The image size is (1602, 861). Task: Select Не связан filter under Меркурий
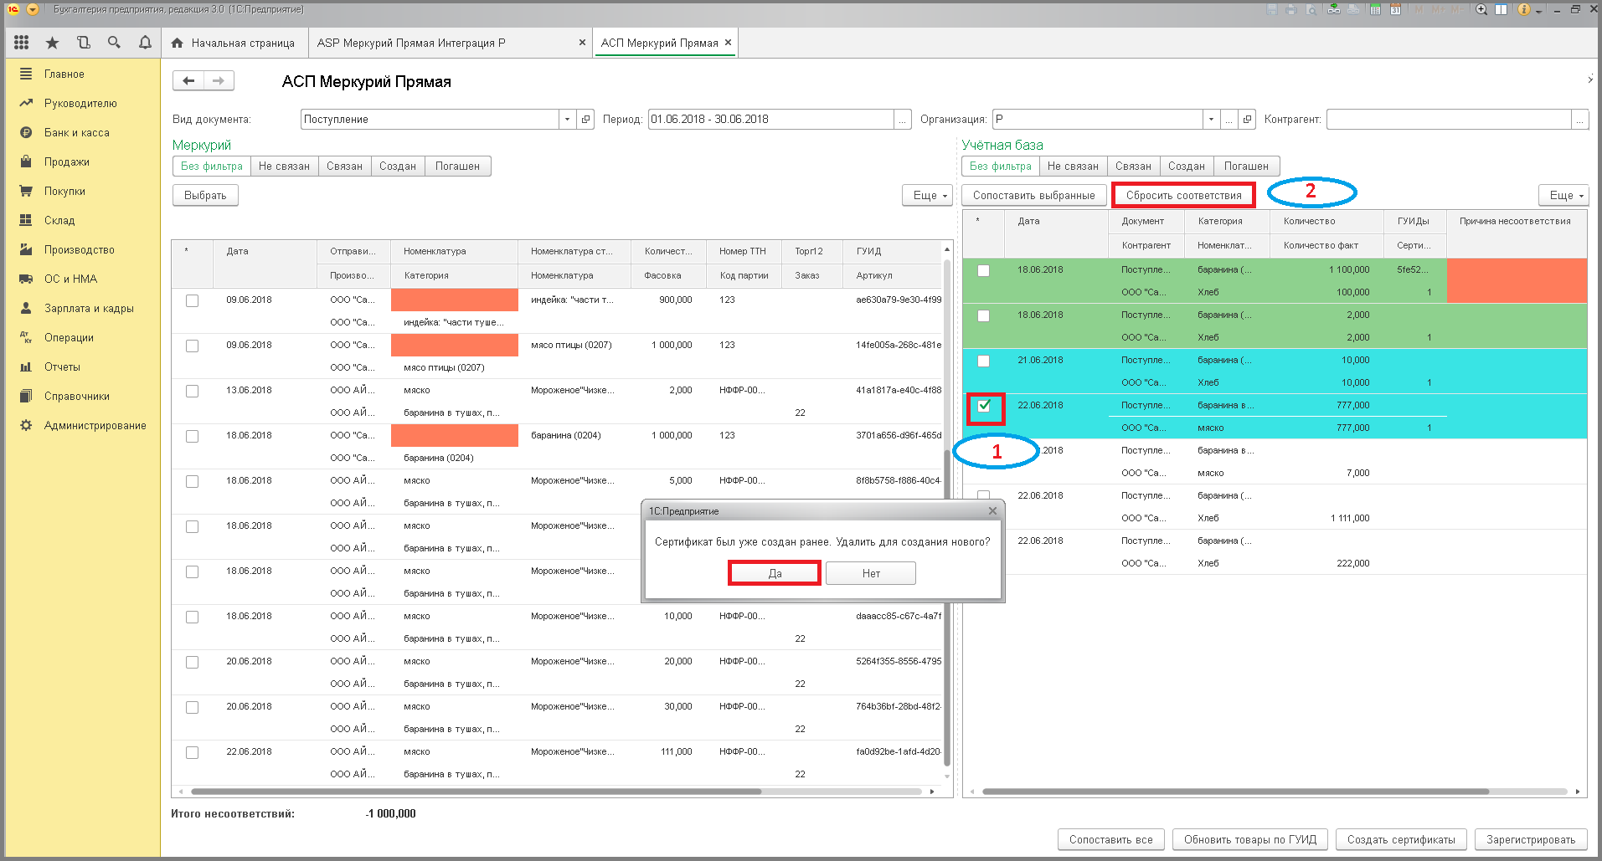[x=284, y=166]
